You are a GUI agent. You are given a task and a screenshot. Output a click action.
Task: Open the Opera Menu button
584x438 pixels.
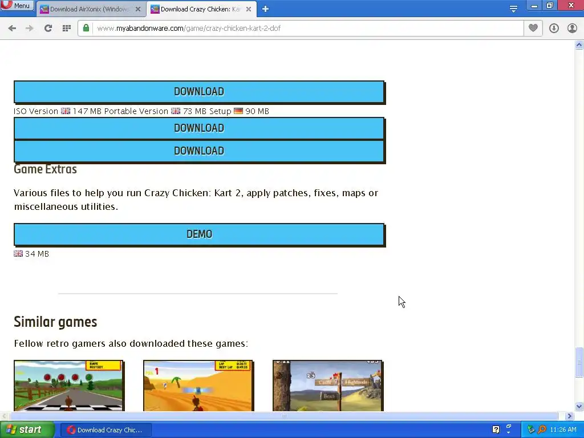[17, 5]
